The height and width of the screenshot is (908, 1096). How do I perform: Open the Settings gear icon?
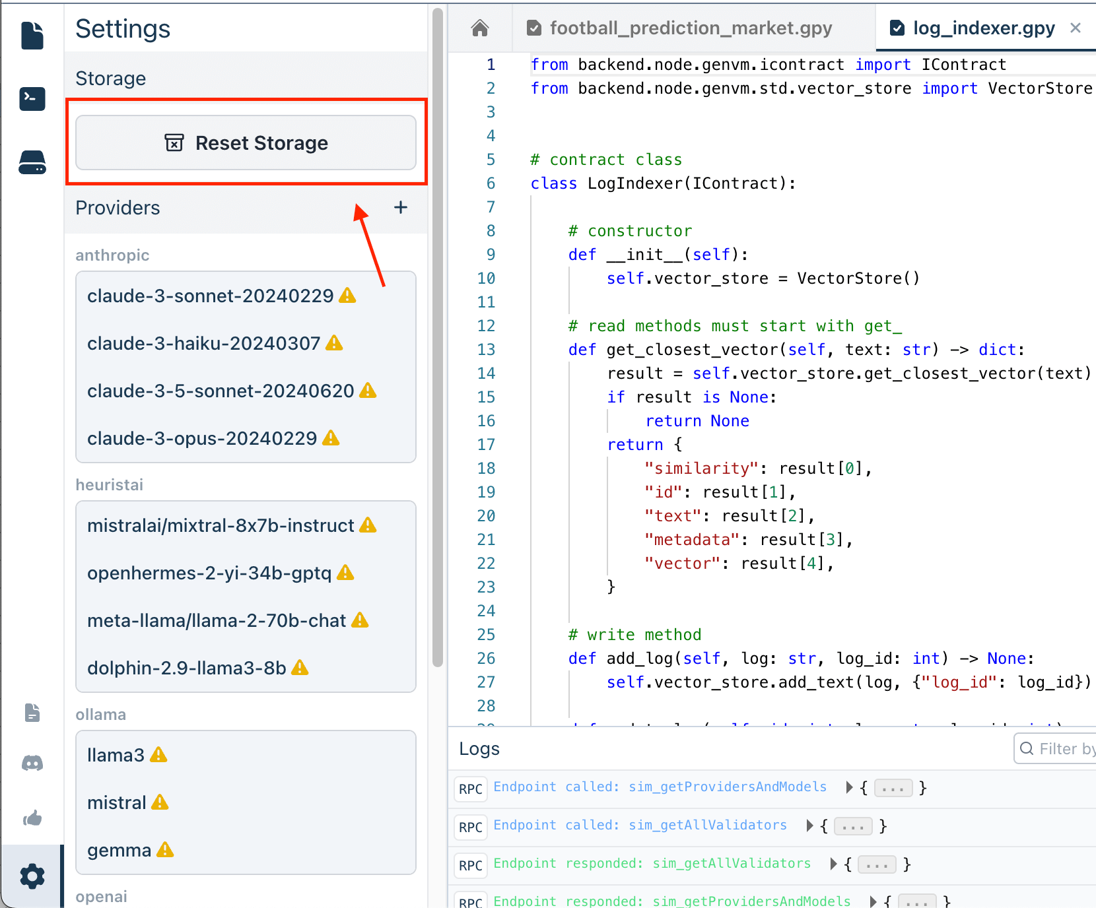[x=32, y=876]
